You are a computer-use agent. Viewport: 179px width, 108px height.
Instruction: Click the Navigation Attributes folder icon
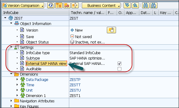coord(17,101)
